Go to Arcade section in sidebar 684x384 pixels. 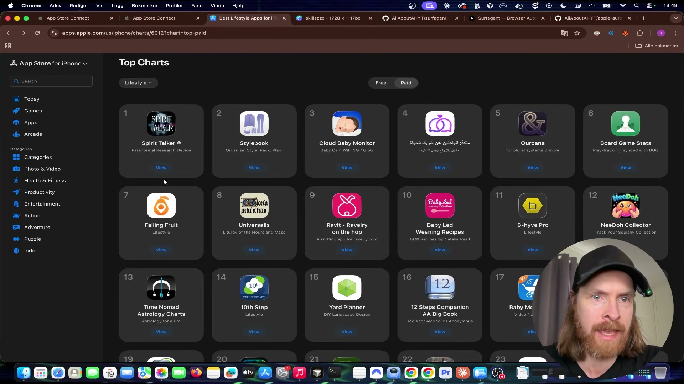[x=33, y=134]
